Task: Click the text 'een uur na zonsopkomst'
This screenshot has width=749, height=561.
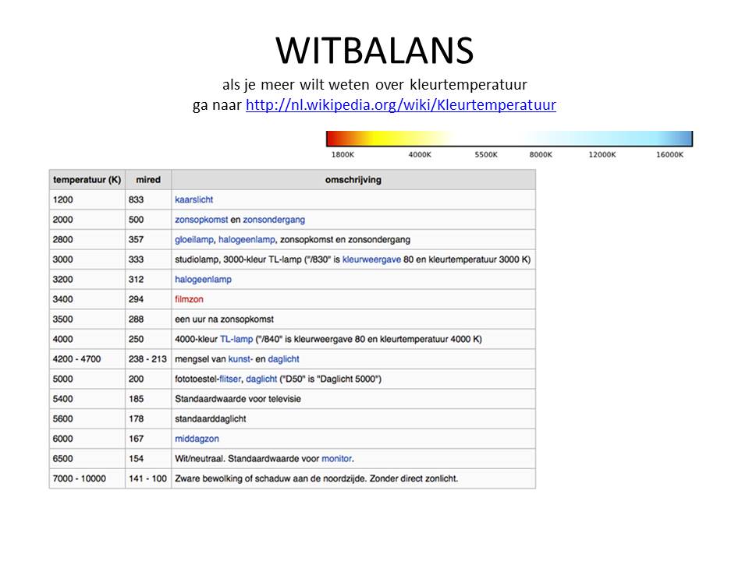Action: pos(224,319)
